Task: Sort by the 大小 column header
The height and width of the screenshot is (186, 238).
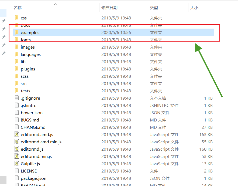Action: [194, 8]
